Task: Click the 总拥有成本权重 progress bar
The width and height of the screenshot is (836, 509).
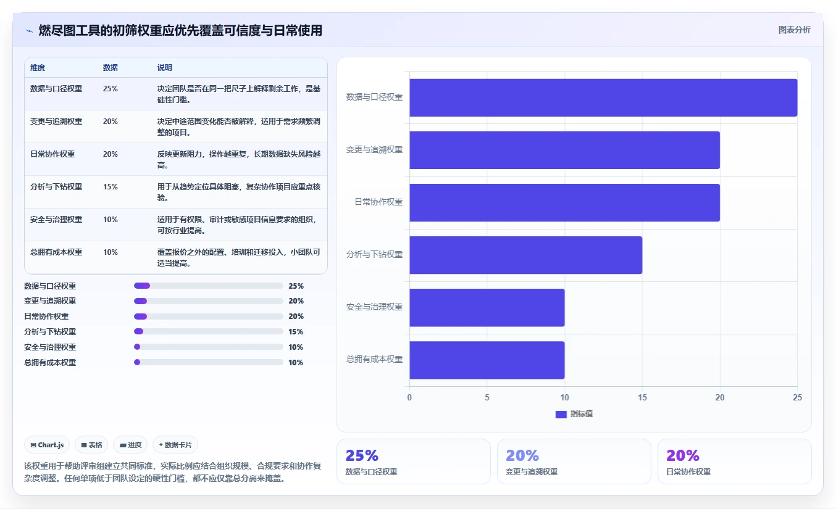Action: pos(208,362)
